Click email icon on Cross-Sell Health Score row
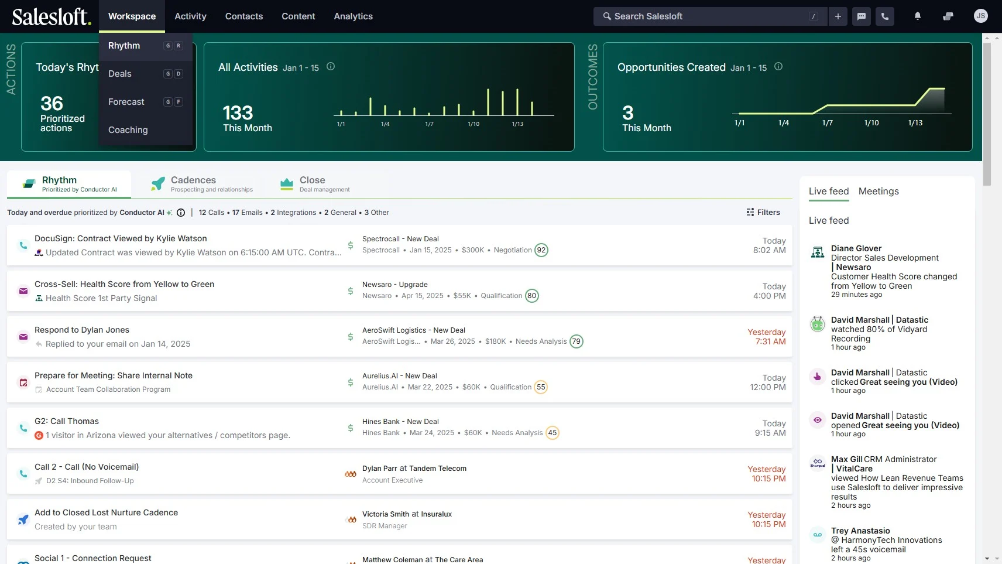The image size is (1002, 564). click(x=23, y=291)
